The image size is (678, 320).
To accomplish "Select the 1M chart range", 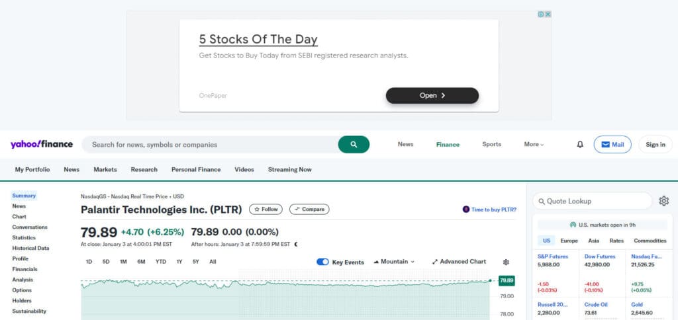I will coord(123,262).
